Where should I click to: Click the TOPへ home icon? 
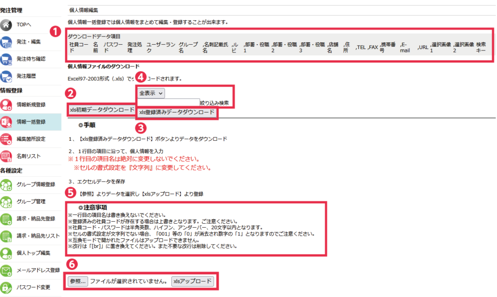pyautogui.click(x=7, y=25)
